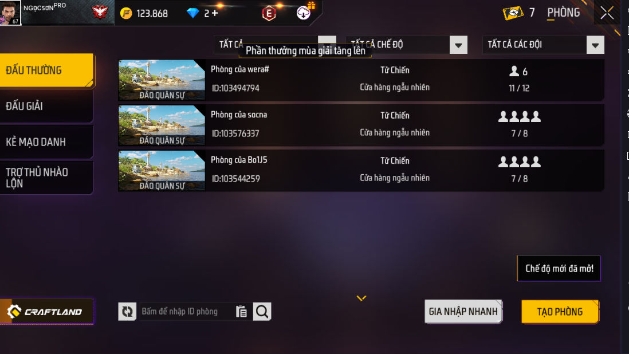
Task: Click the room ID input field
Action: tap(186, 312)
